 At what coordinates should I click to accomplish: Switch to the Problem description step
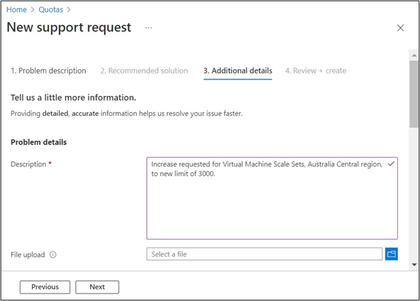[x=48, y=70]
